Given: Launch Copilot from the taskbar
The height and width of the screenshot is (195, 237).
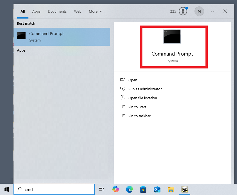Looking at the screenshot, I should pyautogui.click(x=115, y=189).
